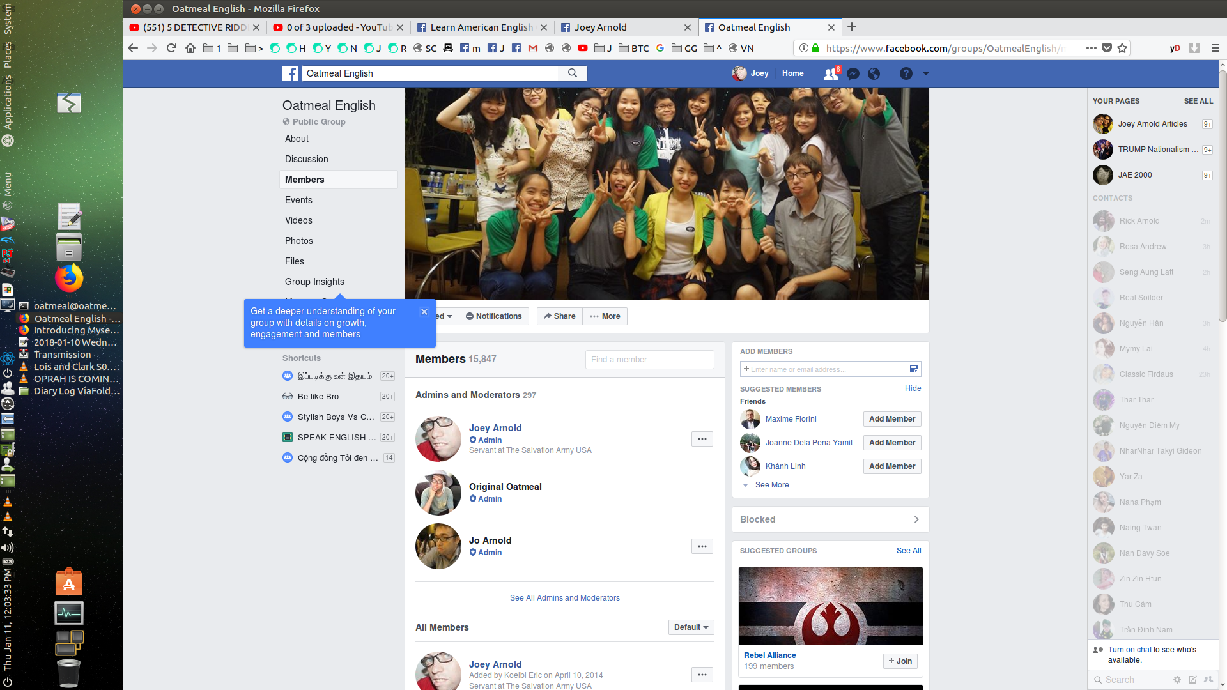Open notifications globe icon
This screenshot has height=690, width=1227.
click(874, 73)
